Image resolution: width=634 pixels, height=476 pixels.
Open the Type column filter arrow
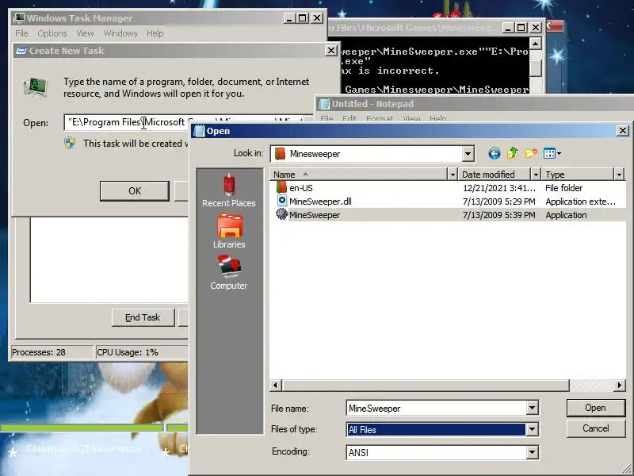(x=620, y=175)
